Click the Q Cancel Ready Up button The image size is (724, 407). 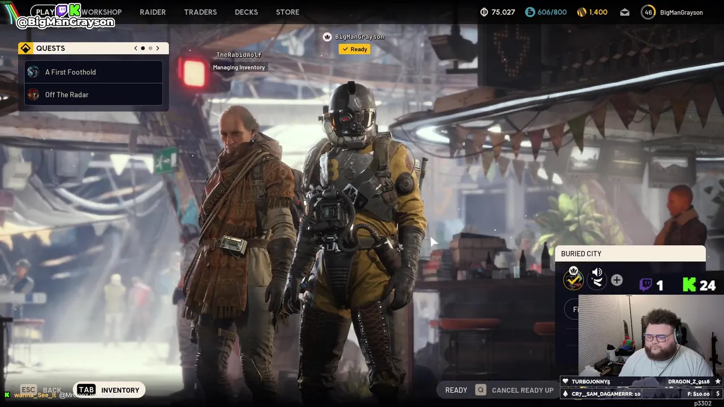click(514, 390)
